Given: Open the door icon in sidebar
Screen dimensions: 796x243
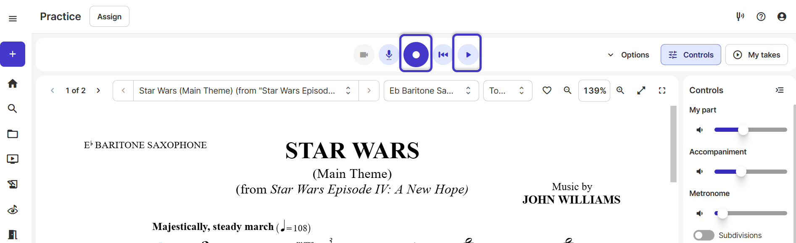Looking at the screenshot, I should pyautogui.click(x=13, y=234).
